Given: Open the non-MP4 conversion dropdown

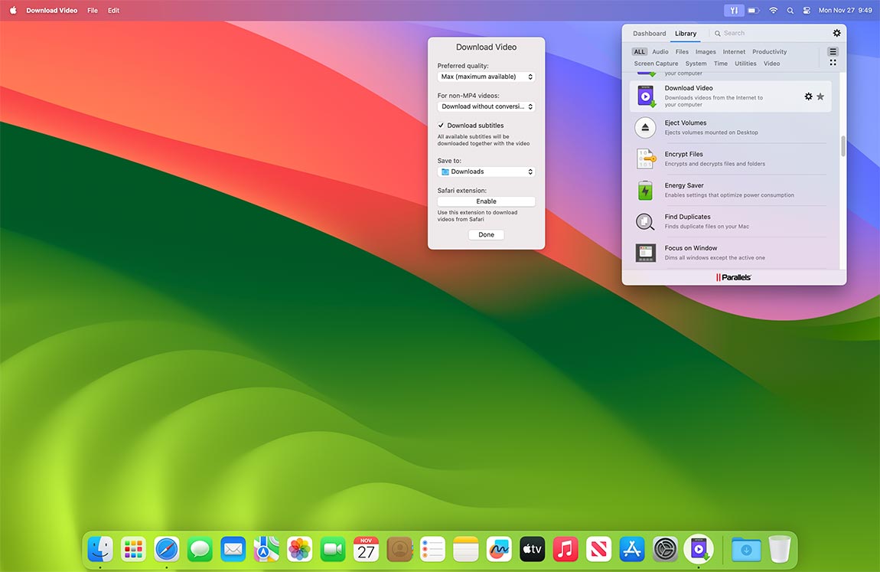Looking at the screenshot, I should [x=486, y=106].
